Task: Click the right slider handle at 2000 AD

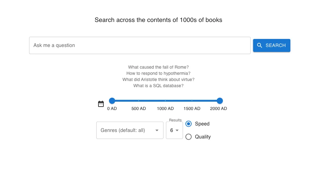Action: [x=220, y=101]
